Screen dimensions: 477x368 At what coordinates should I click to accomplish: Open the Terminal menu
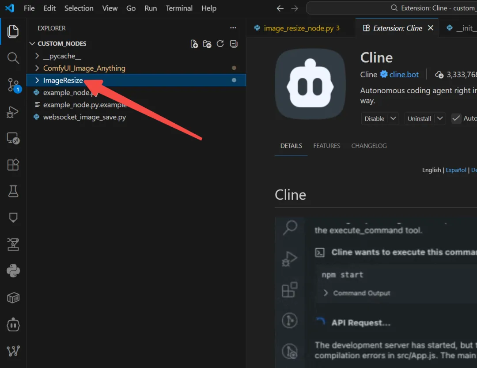coord(179,8)
